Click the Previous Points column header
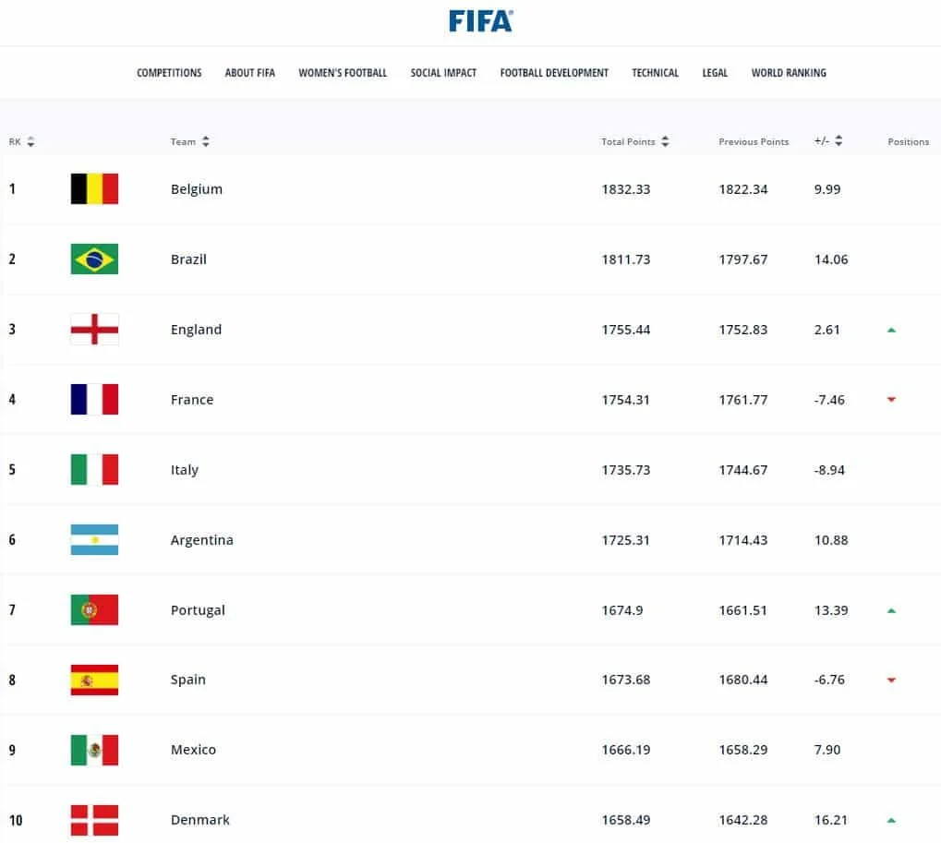941x843 pixels. pos(754,142)
